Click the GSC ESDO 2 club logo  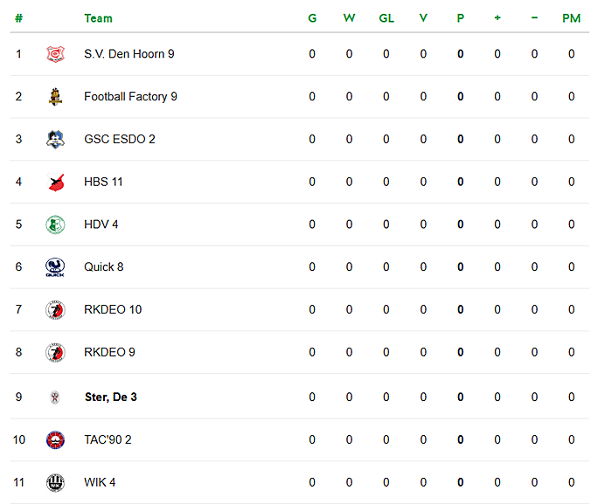click(x=55, y=139)
